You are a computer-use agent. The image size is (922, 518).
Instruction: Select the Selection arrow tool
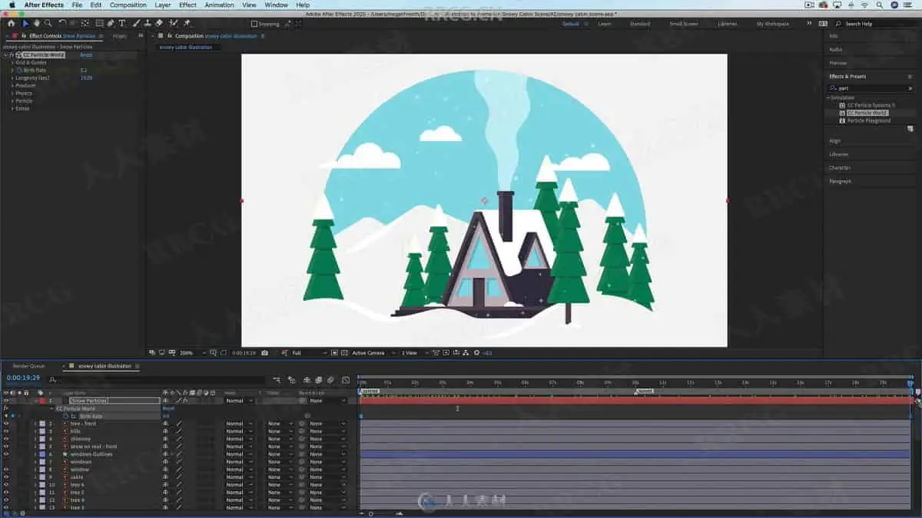(x=25, y=24)
